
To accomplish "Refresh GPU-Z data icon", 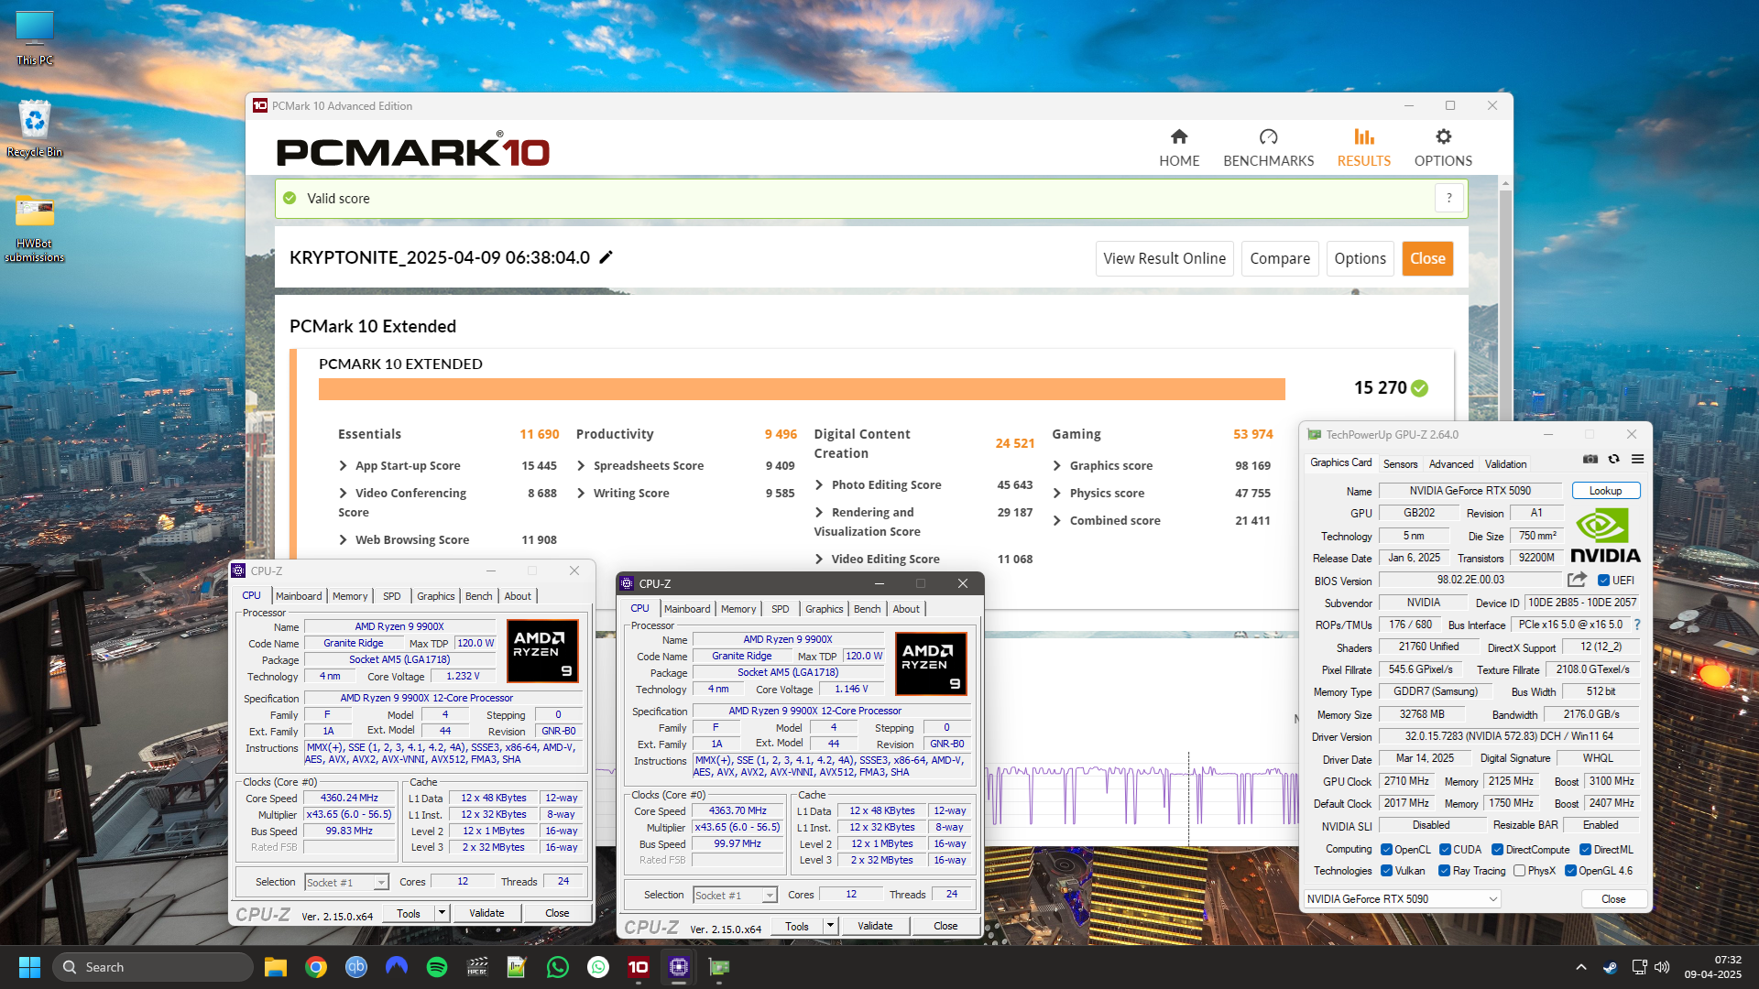I will click(x=1614, y=459).
